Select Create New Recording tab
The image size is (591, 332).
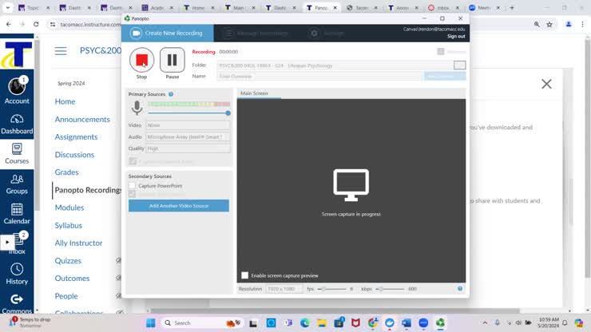(168, 34)
